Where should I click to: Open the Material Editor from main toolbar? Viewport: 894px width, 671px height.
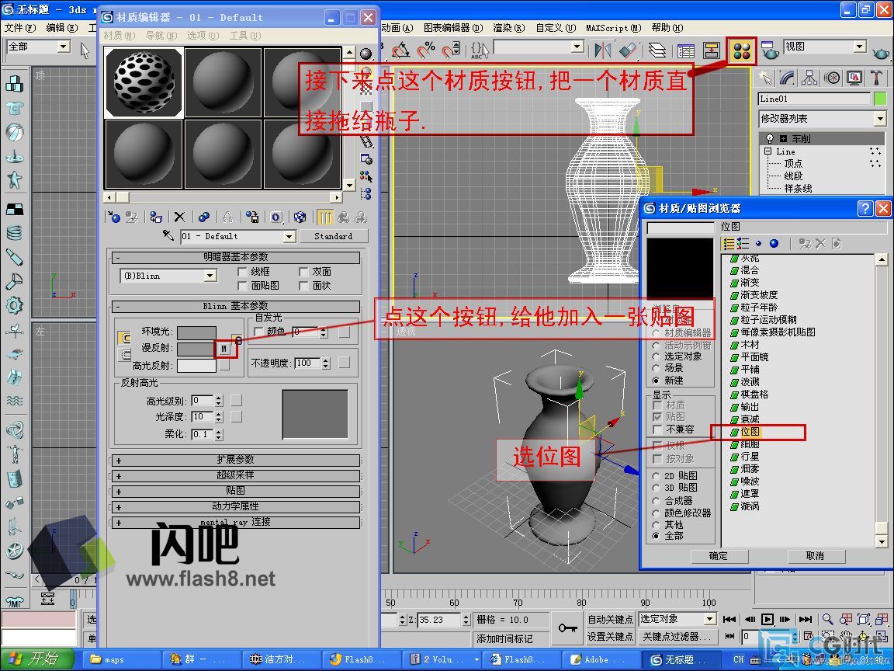pyautogui.click(x=741, y=50)
